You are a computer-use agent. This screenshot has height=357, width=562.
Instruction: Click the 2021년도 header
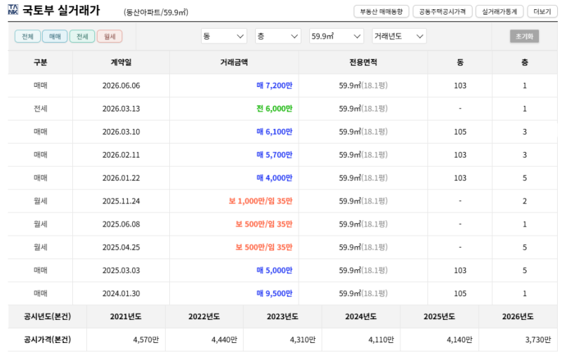[x=126, y=316]
